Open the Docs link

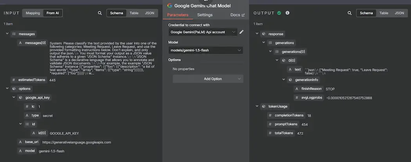pyautogui.click(x=237, y=15)
